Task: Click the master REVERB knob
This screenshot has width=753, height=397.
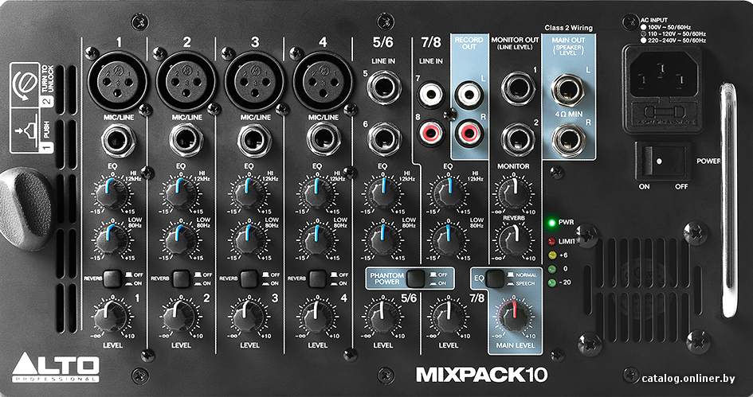Action: click(515, 239)
